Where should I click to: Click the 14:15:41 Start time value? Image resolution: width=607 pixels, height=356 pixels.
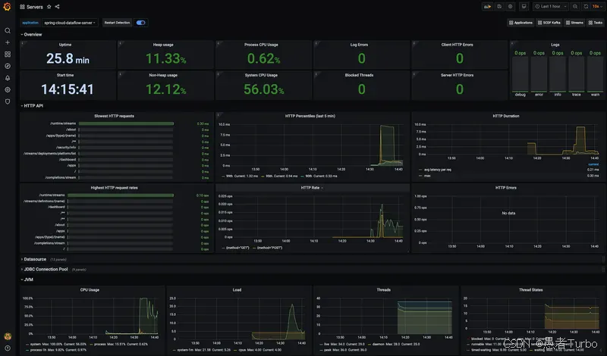[x=68, y=89]
